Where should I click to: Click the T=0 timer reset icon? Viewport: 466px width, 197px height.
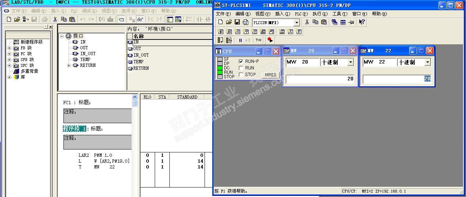pos(258,40)
